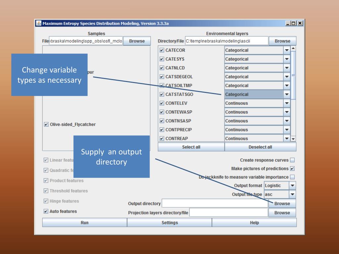Image resolution: width=339 pixels, height=254 pixels.
Task: Click the layers list scroll up arrow
Action: (x=293, y=48)
